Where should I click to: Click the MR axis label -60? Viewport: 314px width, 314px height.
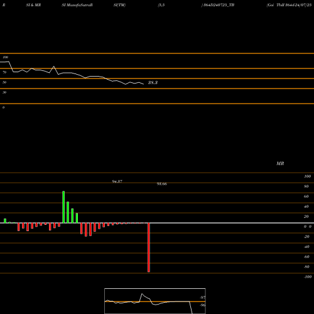click(306, 257)
